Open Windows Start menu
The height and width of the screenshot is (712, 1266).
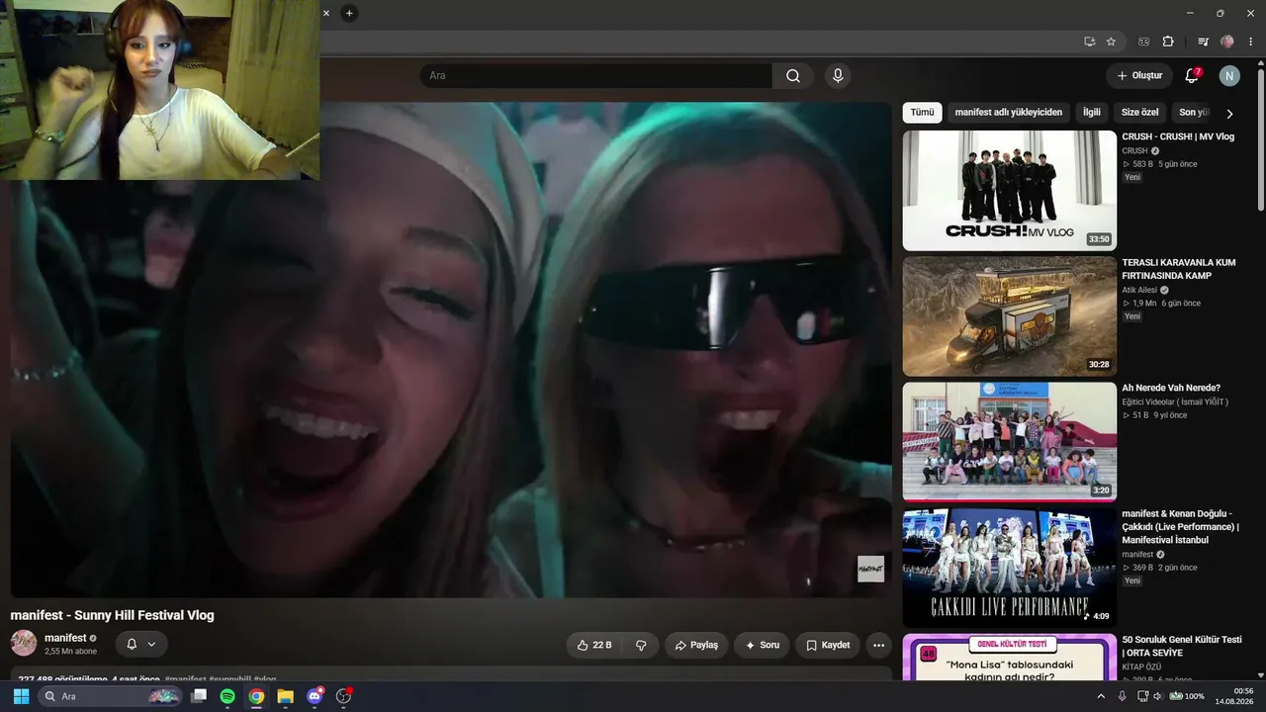click(21, 696)
